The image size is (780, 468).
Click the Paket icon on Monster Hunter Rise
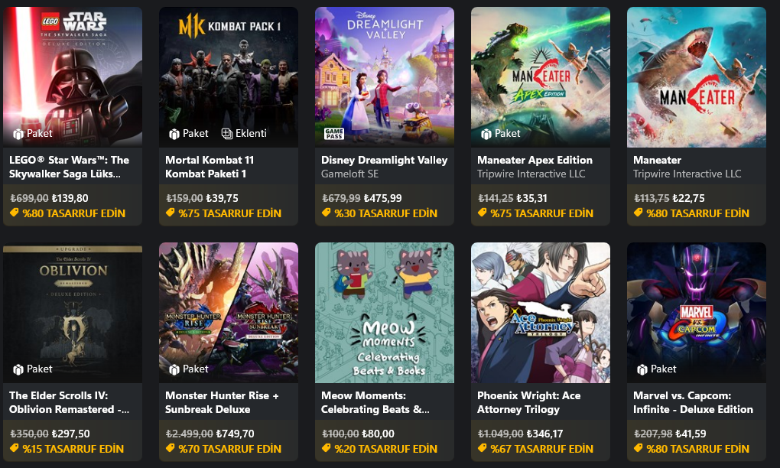pyautogui.click(x=174, y=369)
